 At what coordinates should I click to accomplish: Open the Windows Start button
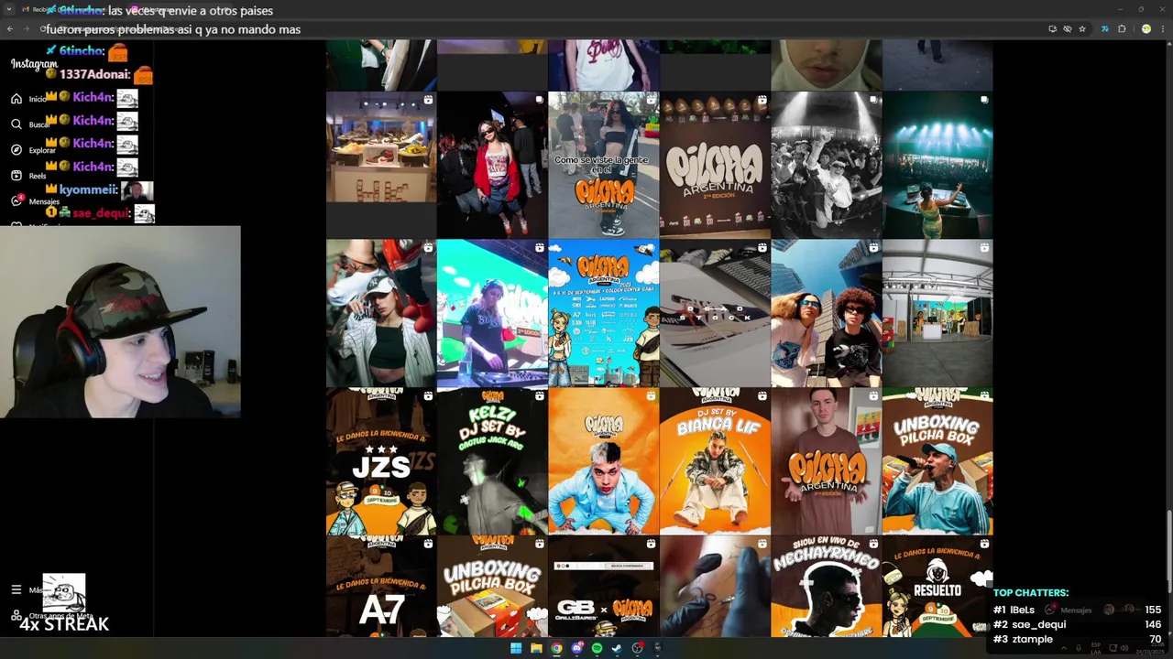516,648
